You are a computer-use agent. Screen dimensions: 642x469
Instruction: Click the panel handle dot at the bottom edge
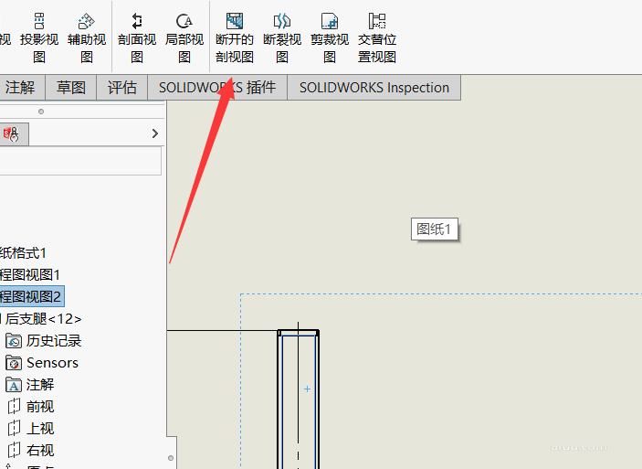171,458
